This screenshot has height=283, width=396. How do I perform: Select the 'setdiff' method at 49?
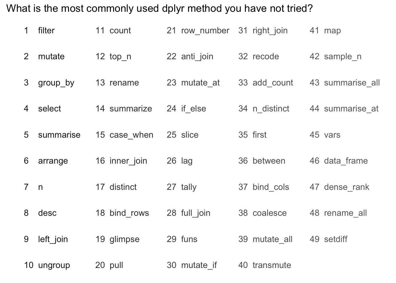click(x=336, y=239)
